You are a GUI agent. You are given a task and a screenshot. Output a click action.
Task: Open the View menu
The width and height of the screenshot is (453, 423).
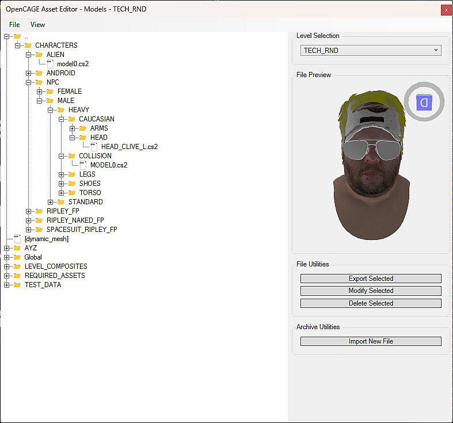click(x=37, y=25)
